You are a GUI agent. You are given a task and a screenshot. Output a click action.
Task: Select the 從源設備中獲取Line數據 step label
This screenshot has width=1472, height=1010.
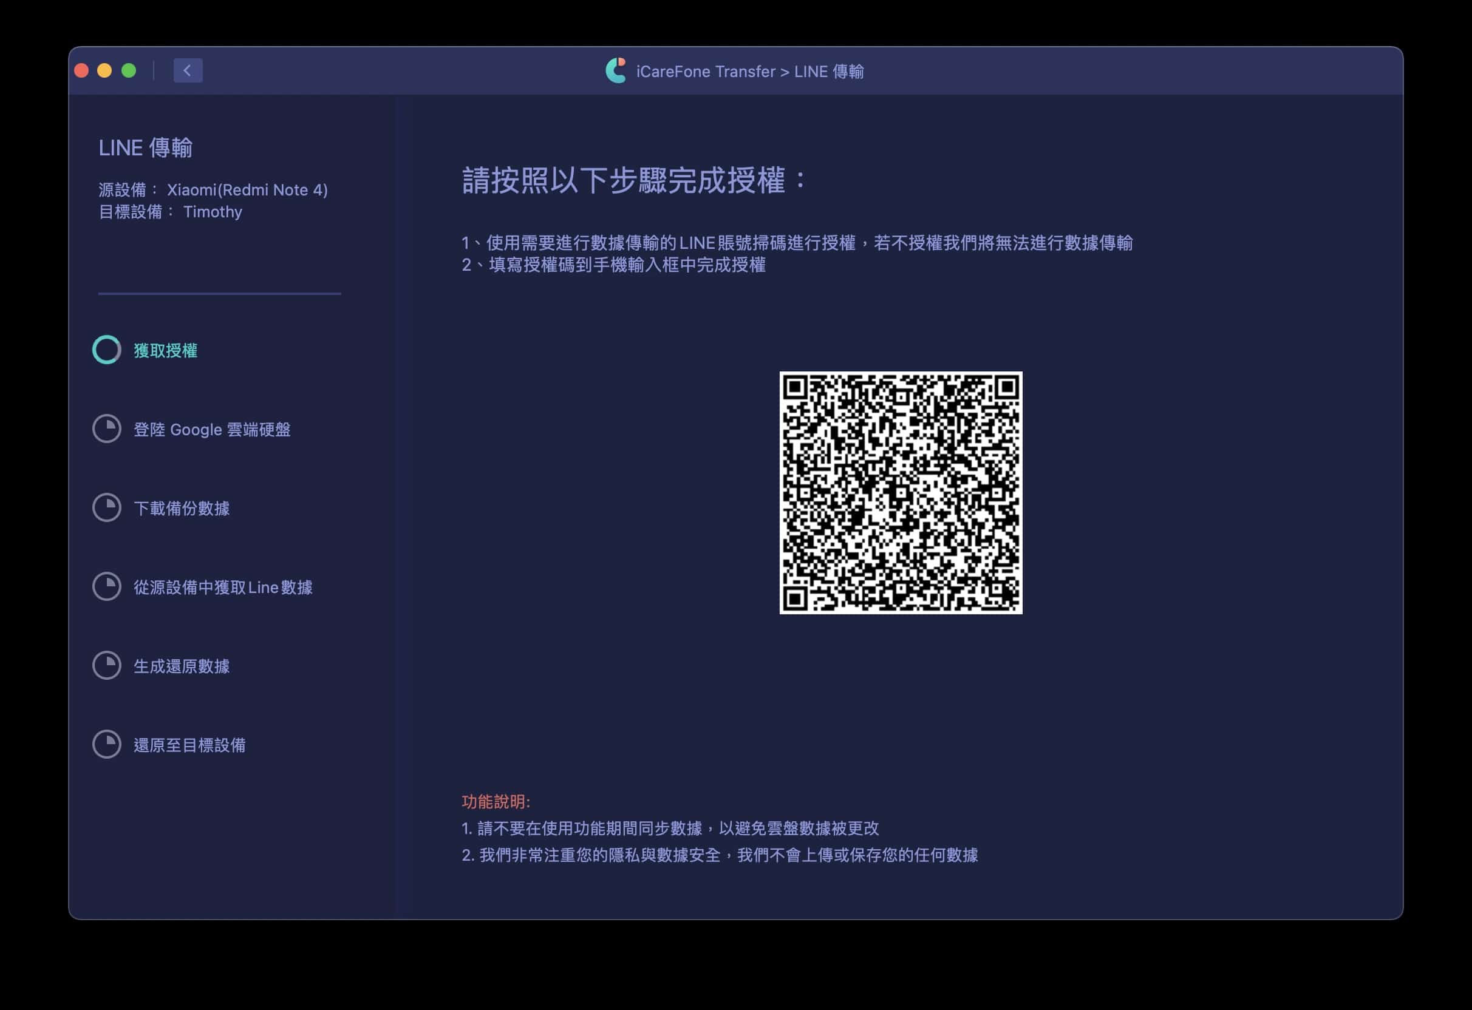click(x=222, y=588)
